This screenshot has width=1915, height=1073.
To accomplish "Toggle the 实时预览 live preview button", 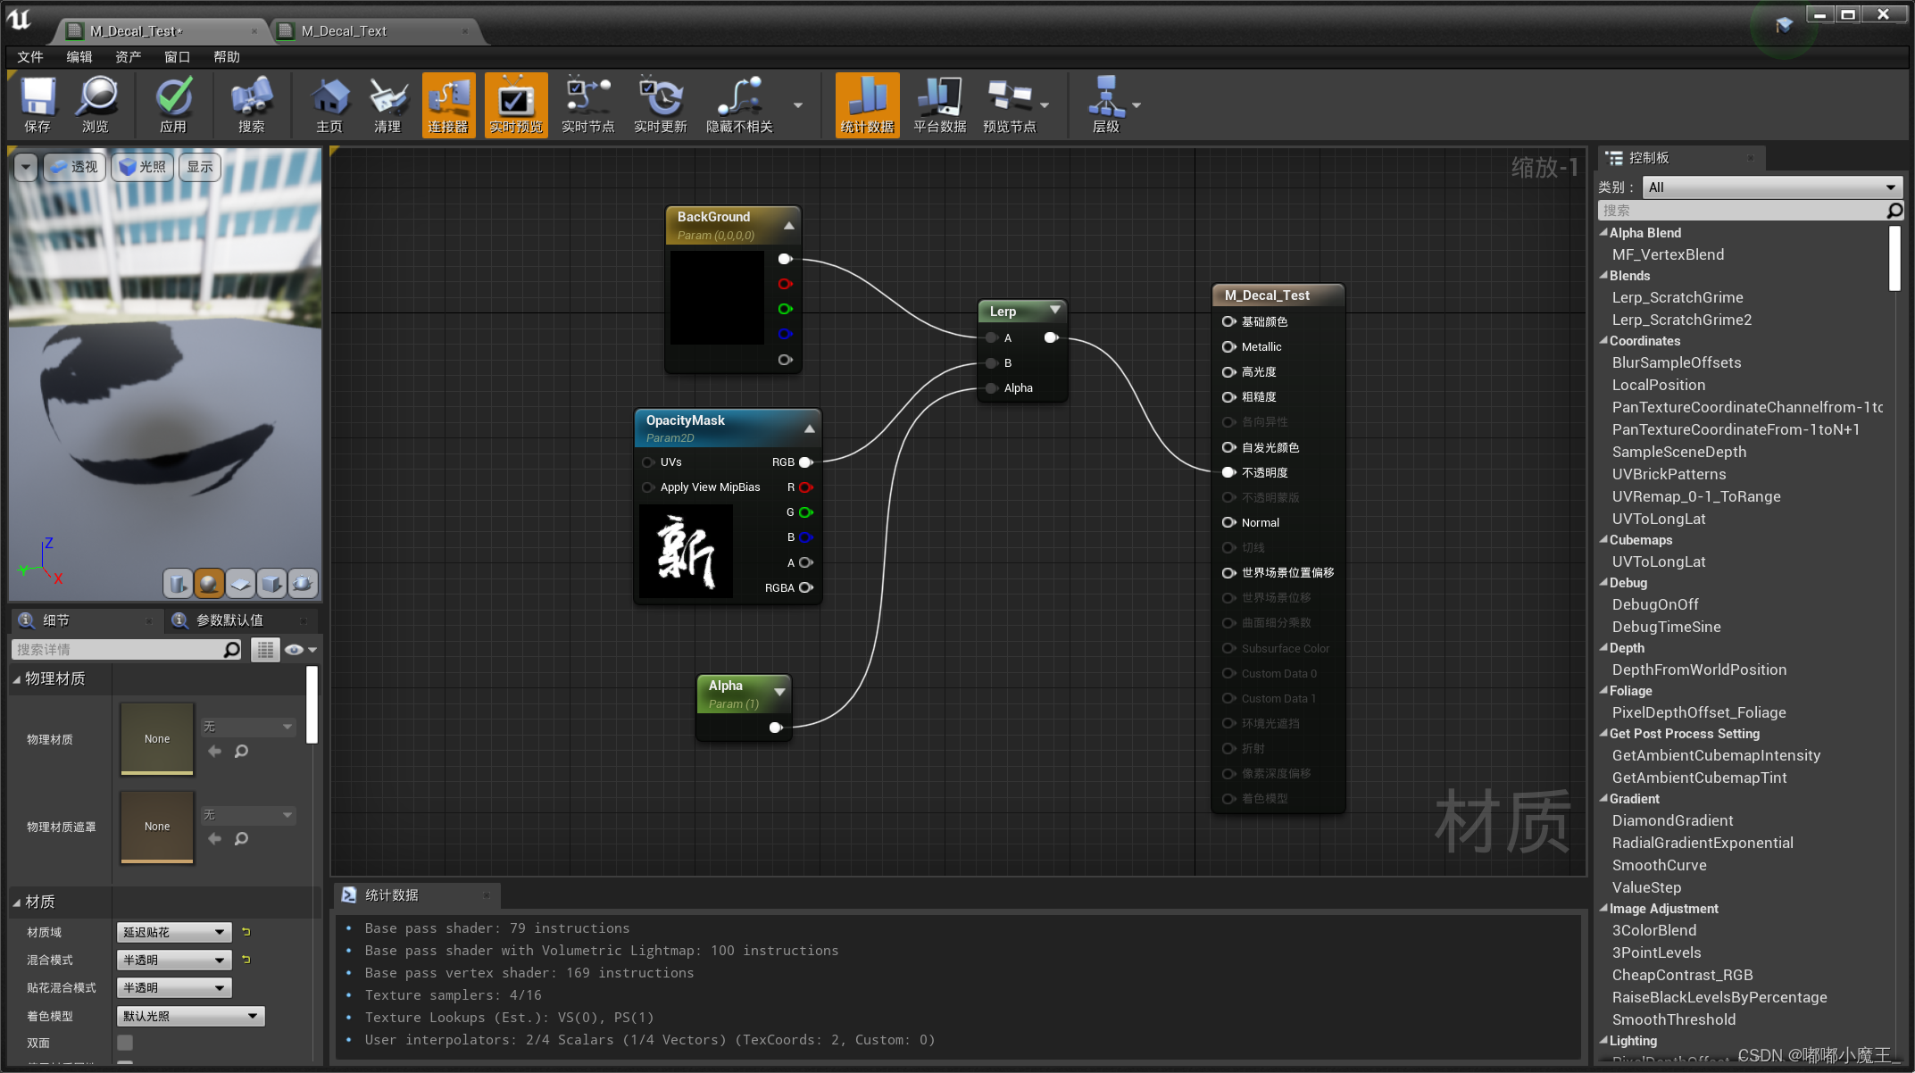I will coord(515,104).
